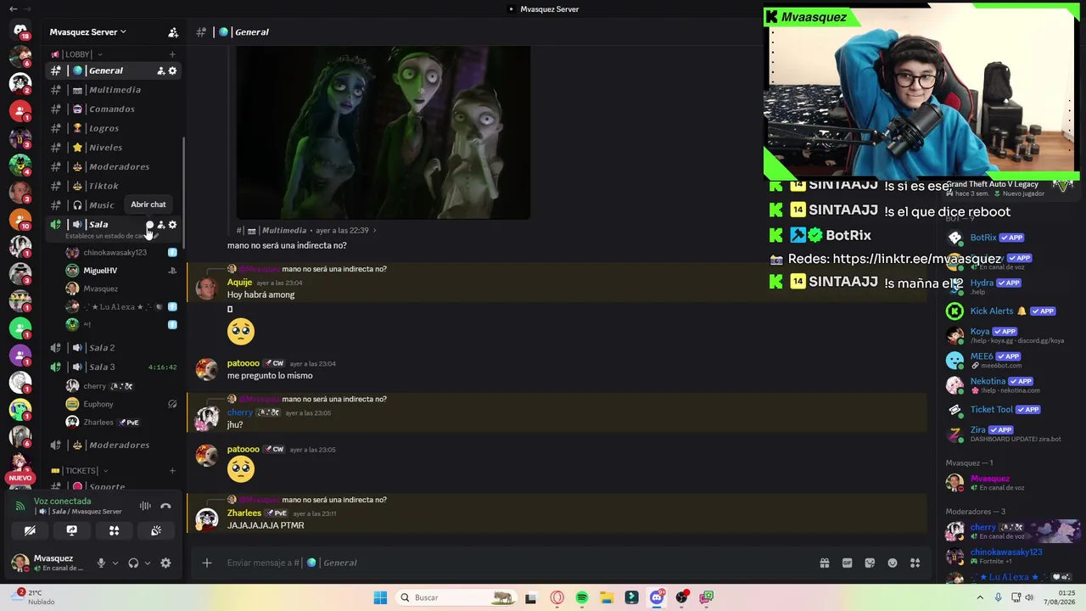Open the Music text channel
1086x611 pixels.
(x=114, y=205)
